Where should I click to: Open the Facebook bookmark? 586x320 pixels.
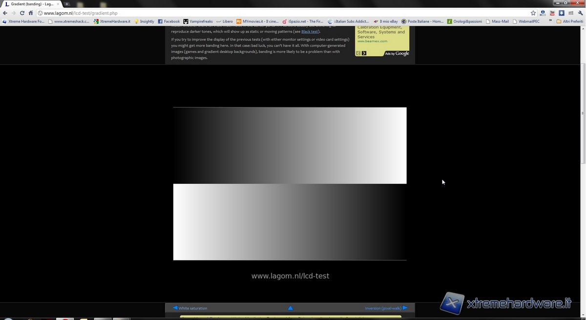(169, 21)
